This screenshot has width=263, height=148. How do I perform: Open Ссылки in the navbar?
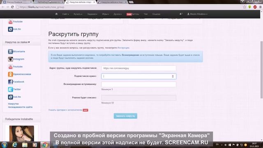click(x=156, y=14)
